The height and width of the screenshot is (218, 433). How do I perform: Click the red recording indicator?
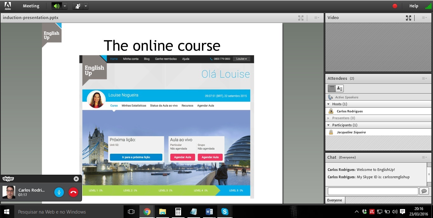395,6
